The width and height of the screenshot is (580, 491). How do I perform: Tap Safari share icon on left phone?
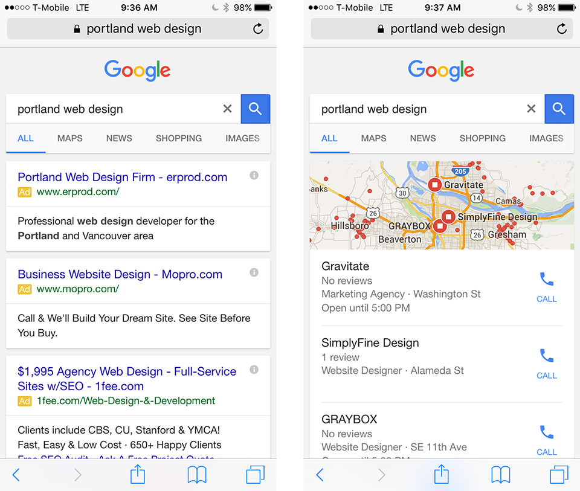138,474
